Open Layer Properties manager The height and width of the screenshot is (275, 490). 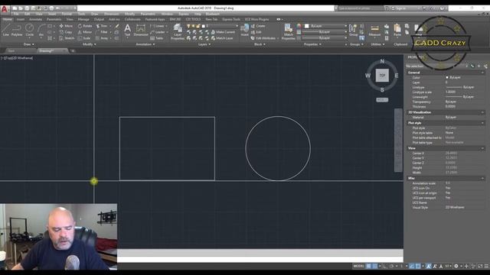pos(178,32)
